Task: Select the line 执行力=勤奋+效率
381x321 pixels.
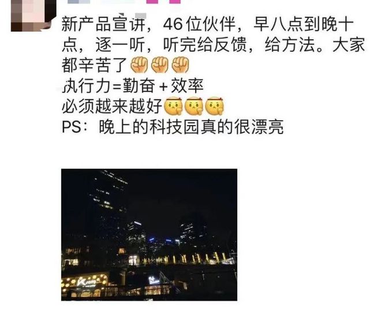Action: tap(133, 86)
